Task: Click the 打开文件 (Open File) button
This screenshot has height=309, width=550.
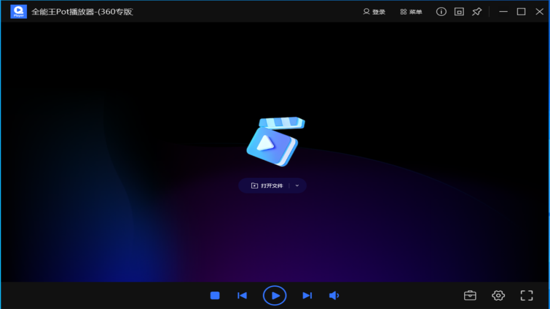Action: 267,186
